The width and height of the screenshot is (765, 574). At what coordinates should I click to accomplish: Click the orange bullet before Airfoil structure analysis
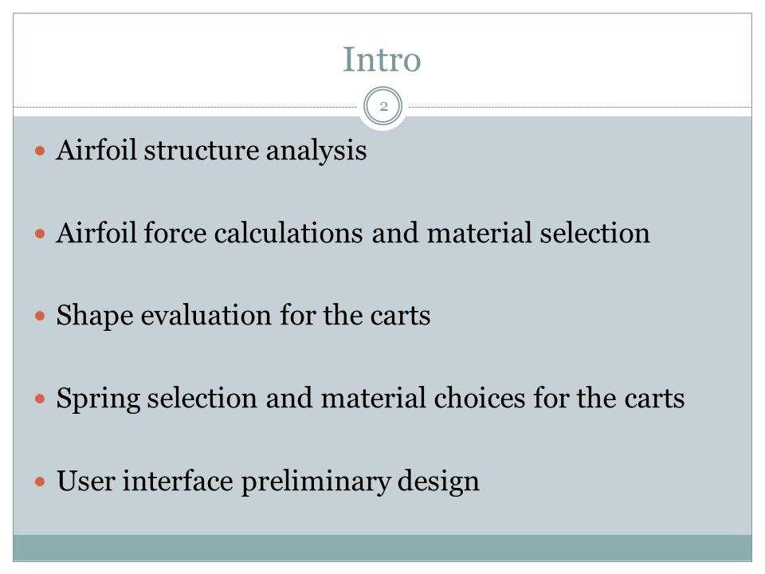tap(40, 151)
